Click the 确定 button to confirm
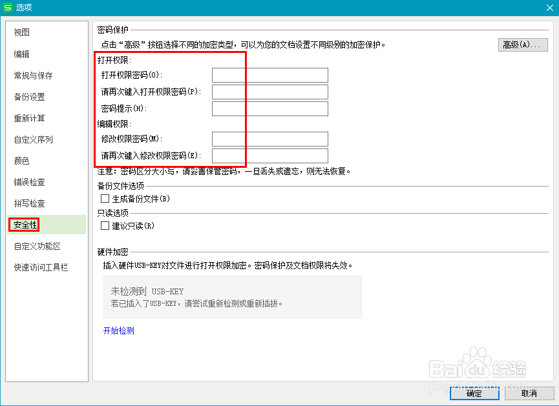This screenshot has height=406, width=559. point(474,394)
